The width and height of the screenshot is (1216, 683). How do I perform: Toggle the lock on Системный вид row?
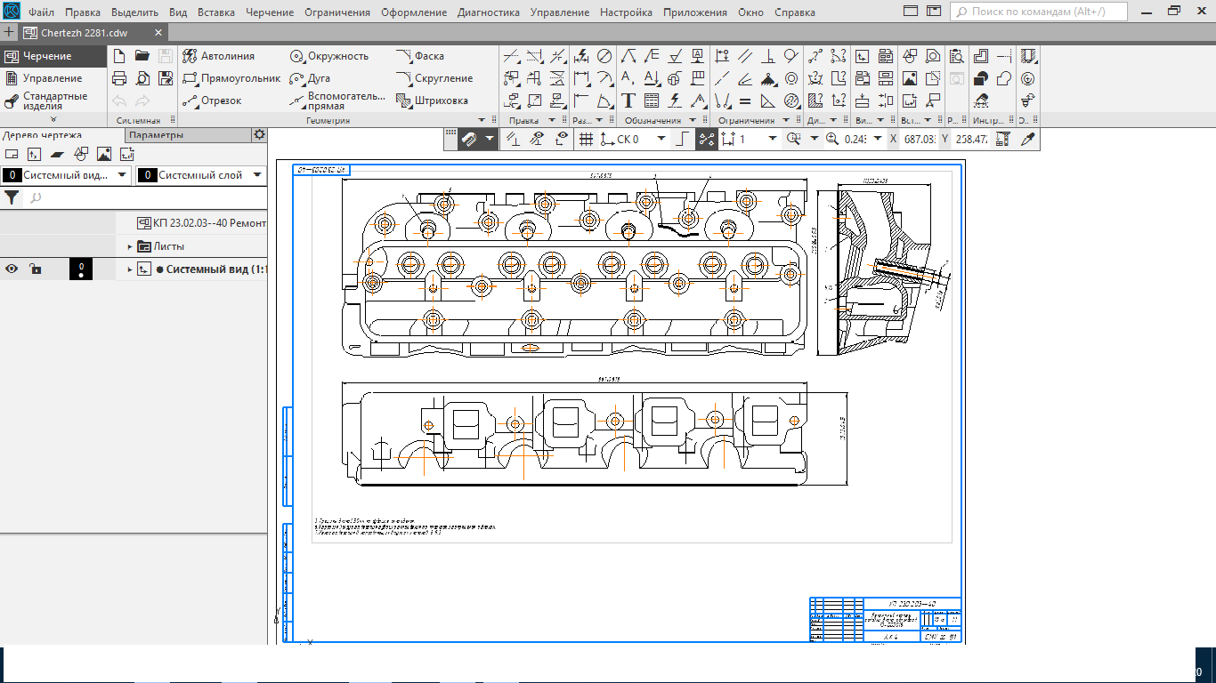pos(35,269)
